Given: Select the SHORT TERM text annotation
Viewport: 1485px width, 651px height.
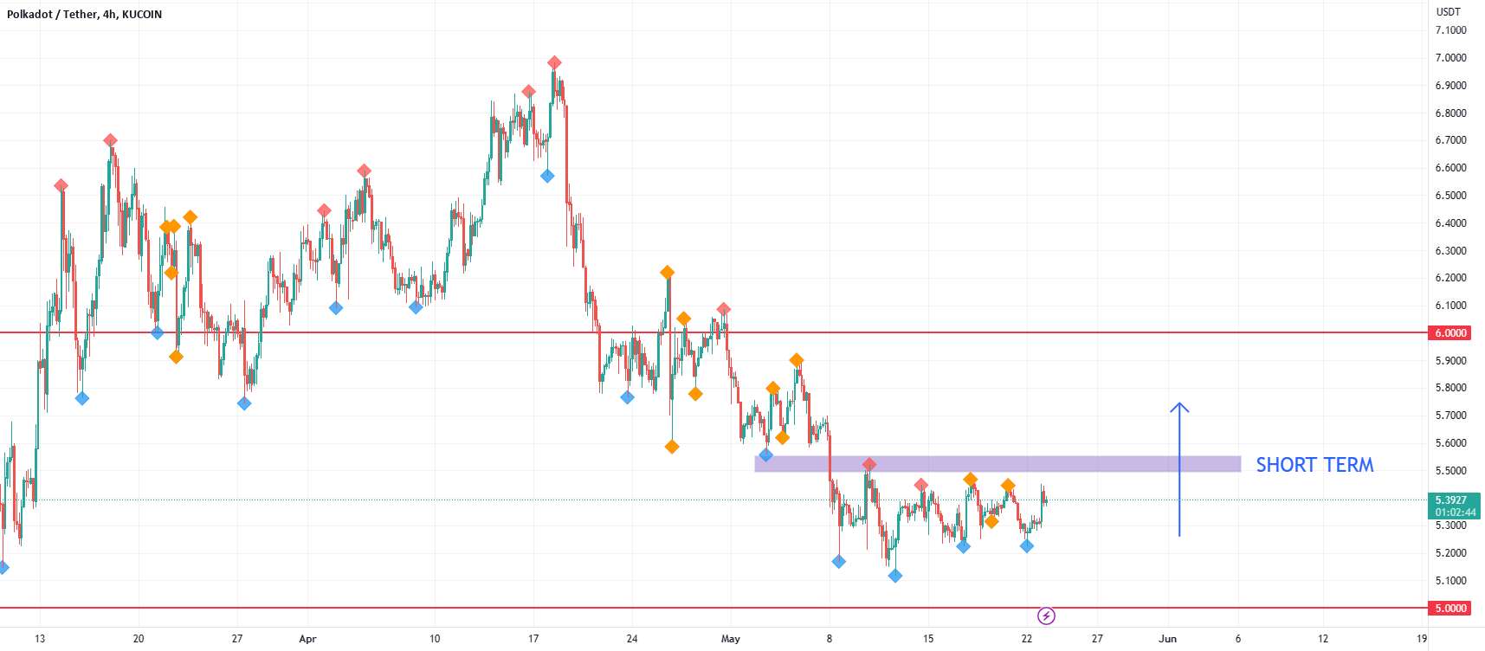Looking at the screenshot, I should 1314,465.
